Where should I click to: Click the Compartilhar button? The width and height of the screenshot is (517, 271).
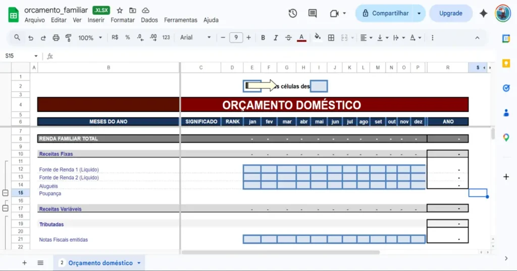pyautogui.click(x=385, y=14)
